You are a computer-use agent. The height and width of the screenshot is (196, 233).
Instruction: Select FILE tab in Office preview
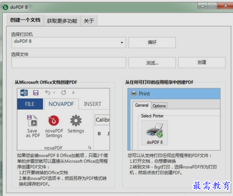(x=30, y=104)
